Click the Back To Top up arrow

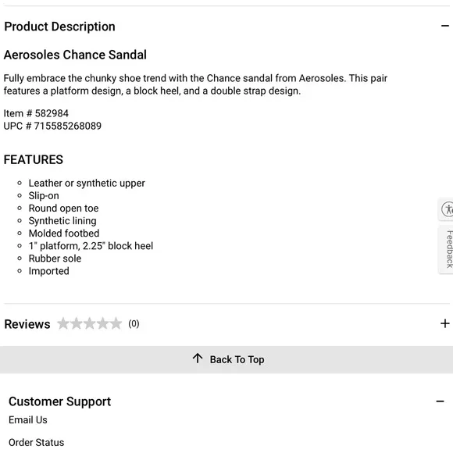[198, 358]
